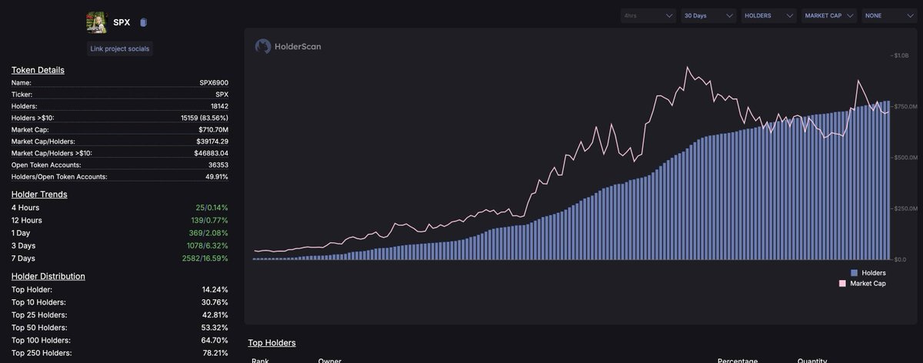Select the Market Cap value $710.70M

(x=212, y=130)
